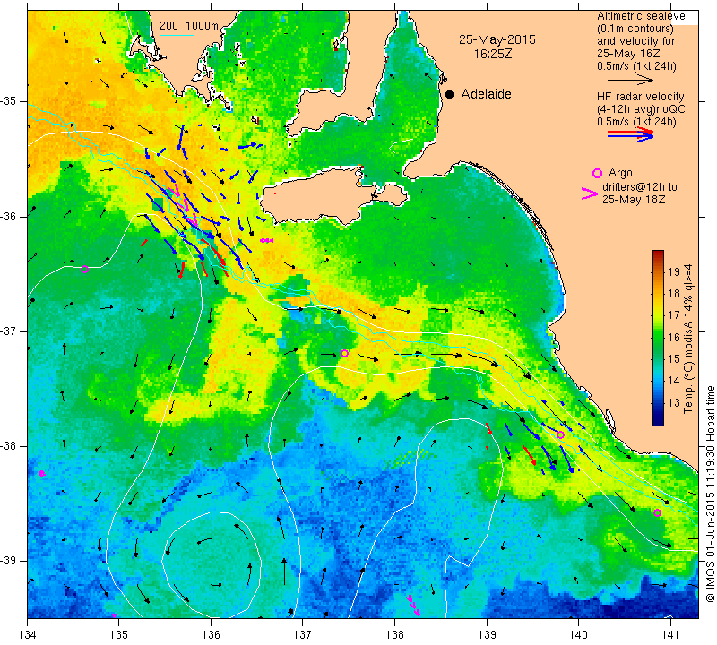Click the date text 25-May-2015
Viewport: 717px width, 645px height.
[497, 39]
